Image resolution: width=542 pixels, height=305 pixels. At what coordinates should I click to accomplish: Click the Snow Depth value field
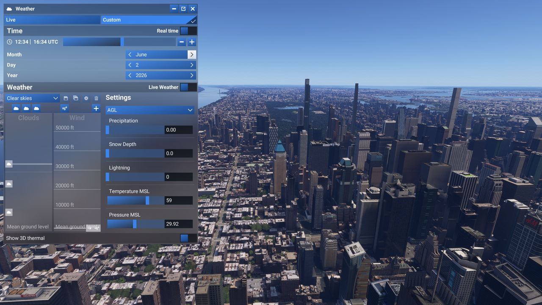[179, 153]
